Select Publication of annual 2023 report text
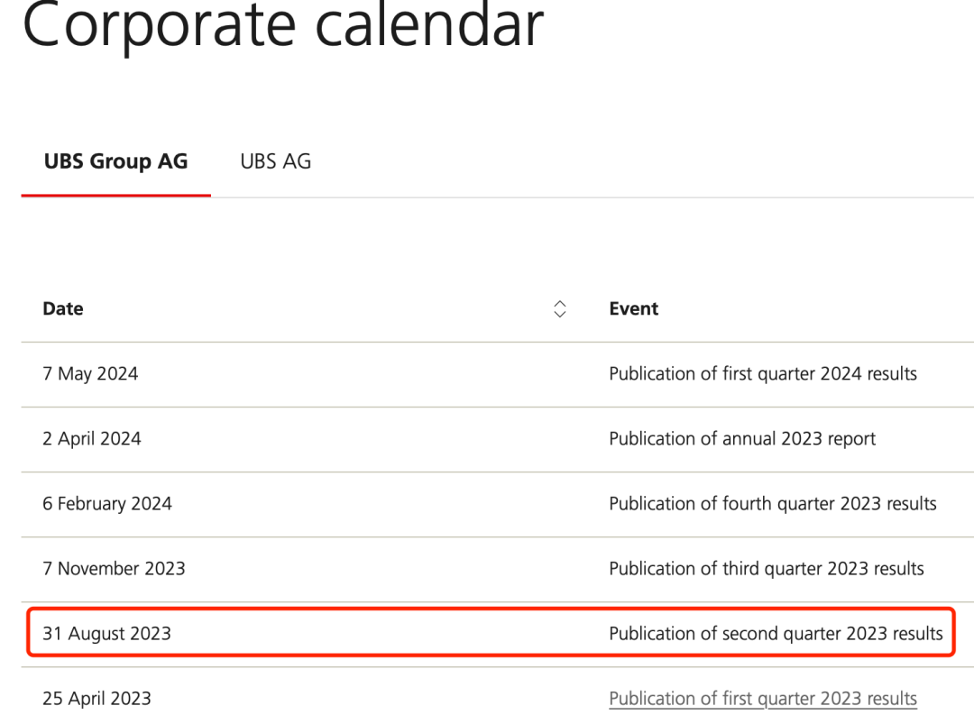This screenshot has height=724, width=974. pyautogui.click(x=742, y=439)
